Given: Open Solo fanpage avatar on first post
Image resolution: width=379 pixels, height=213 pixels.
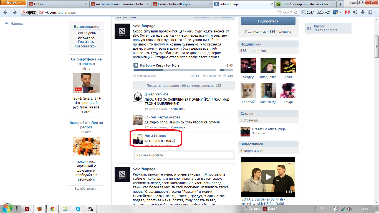Looking at the screenshot, I should (122, 31).
